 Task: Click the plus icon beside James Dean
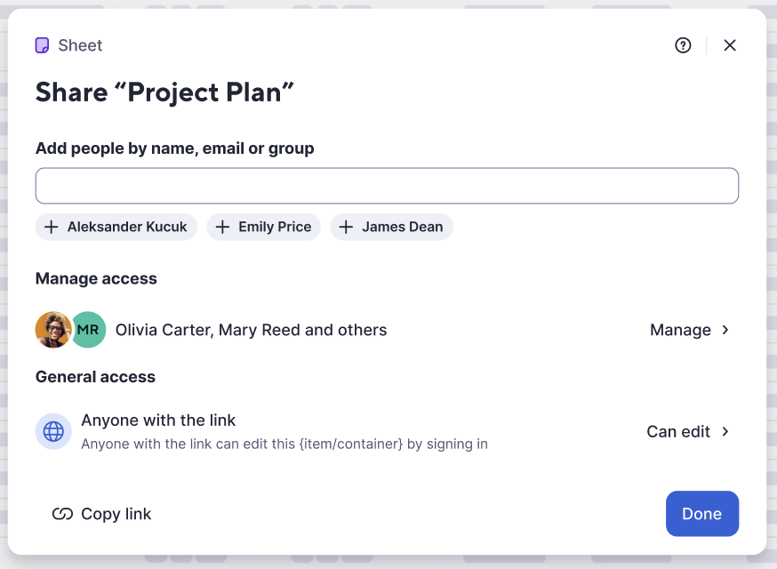point(346,227)
